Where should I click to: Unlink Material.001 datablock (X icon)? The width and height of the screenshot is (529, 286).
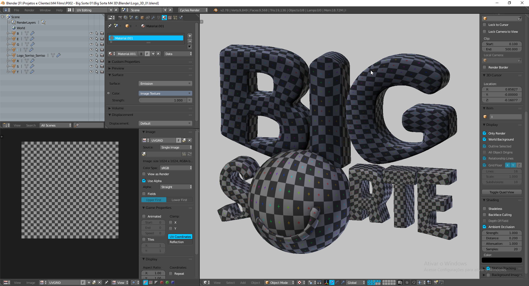click(x=158, y=54)
